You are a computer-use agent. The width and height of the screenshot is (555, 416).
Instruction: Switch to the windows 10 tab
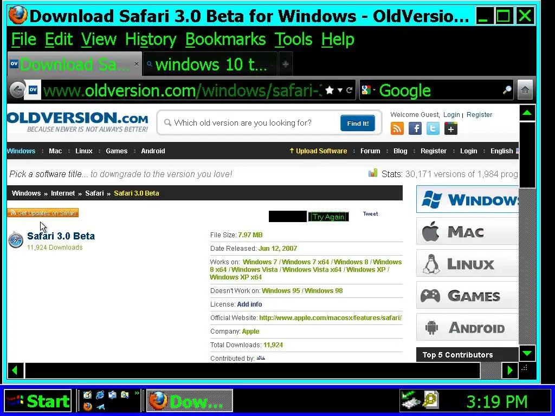pos(210,64)
